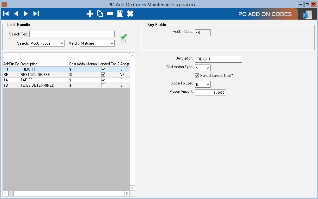Image resolution: width=318 pixels, height=199 pixels.
Task: Open the Search criteria dropdown
Action: coord(47,43)
